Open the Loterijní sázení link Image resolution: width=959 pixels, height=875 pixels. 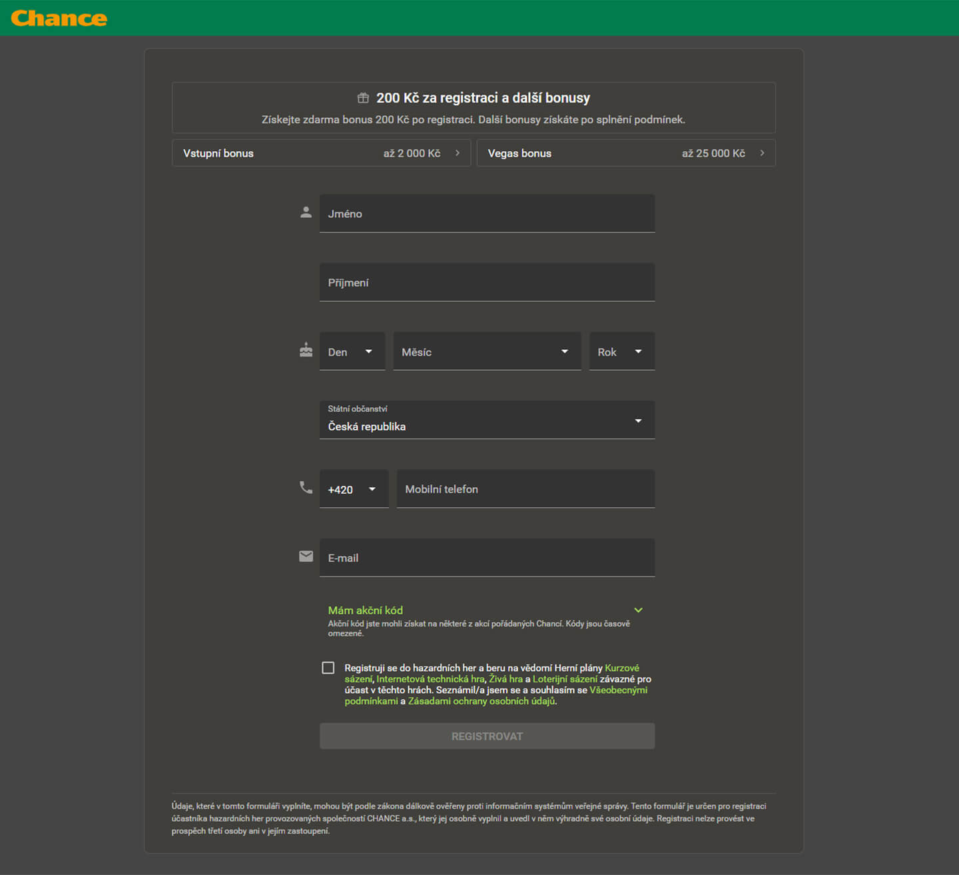[x=565, y=679]
